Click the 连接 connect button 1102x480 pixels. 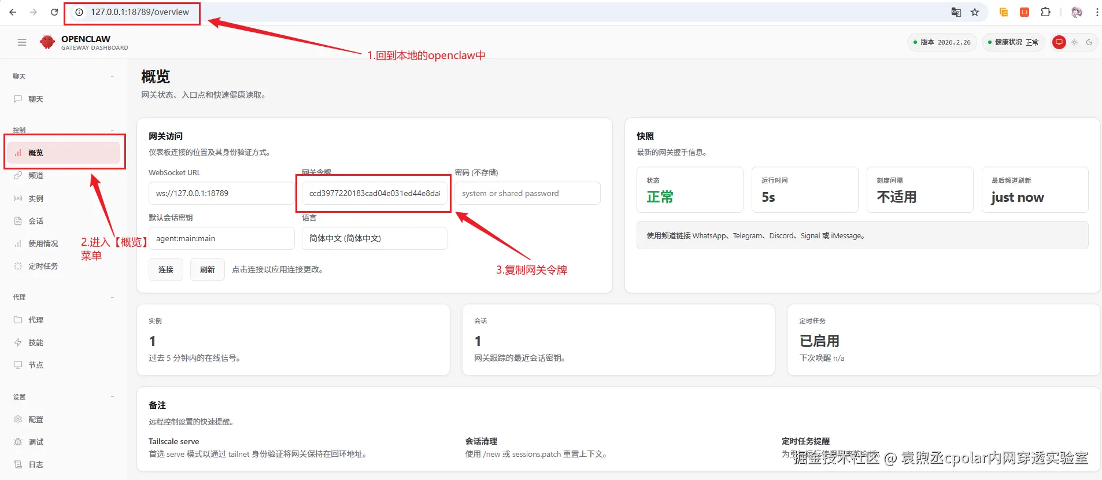[166, 269]
